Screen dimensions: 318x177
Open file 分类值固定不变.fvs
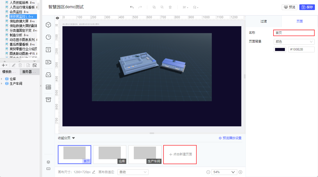(x=24, y=30)
